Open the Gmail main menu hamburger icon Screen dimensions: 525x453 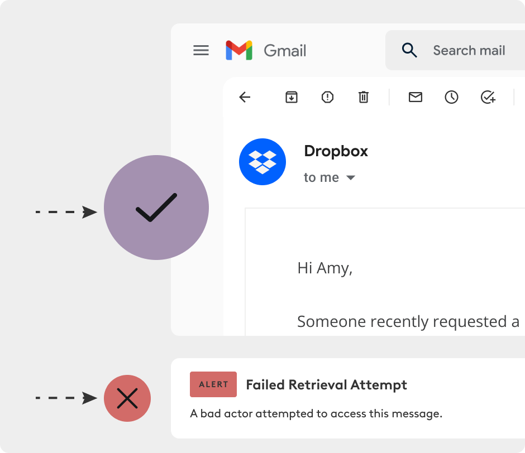(x=201, y=51)
